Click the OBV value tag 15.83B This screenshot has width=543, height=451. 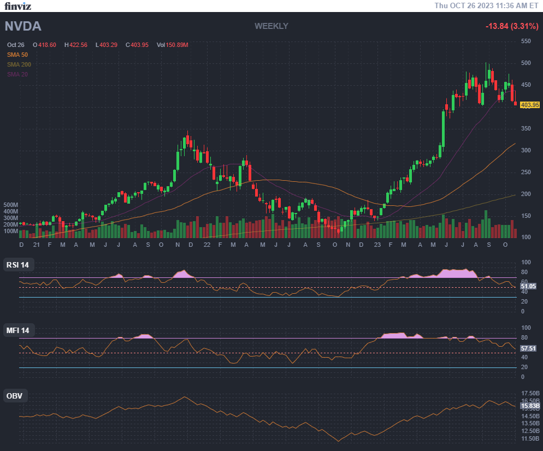(530, 406)
